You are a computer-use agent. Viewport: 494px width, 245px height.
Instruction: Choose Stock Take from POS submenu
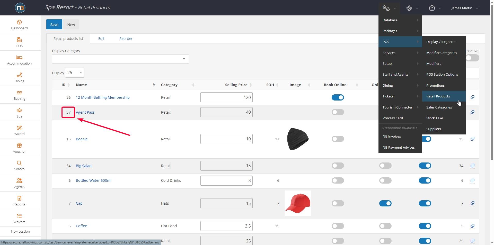point(444,118)
